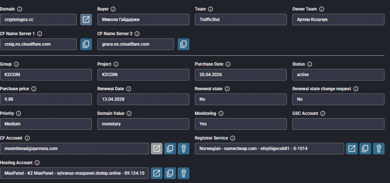Click info icon beside CF Name Server 1

coord(40,34)
